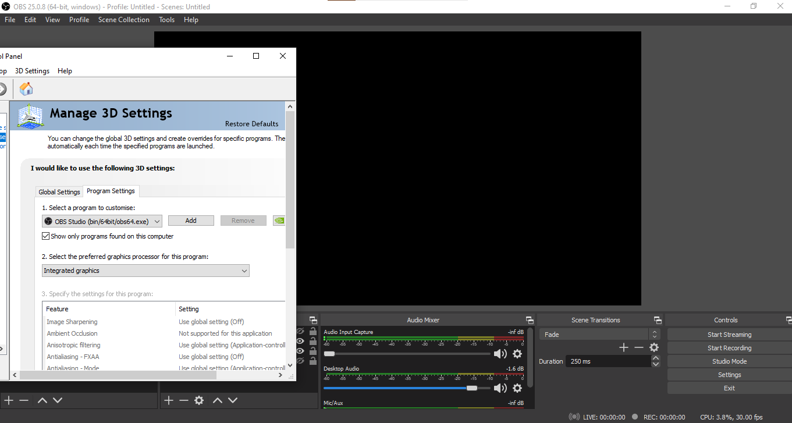Open NVIDIA Control Panel home icon
Image resolution: width=792 pixels, height=423 pixels.
pos(26,89)
